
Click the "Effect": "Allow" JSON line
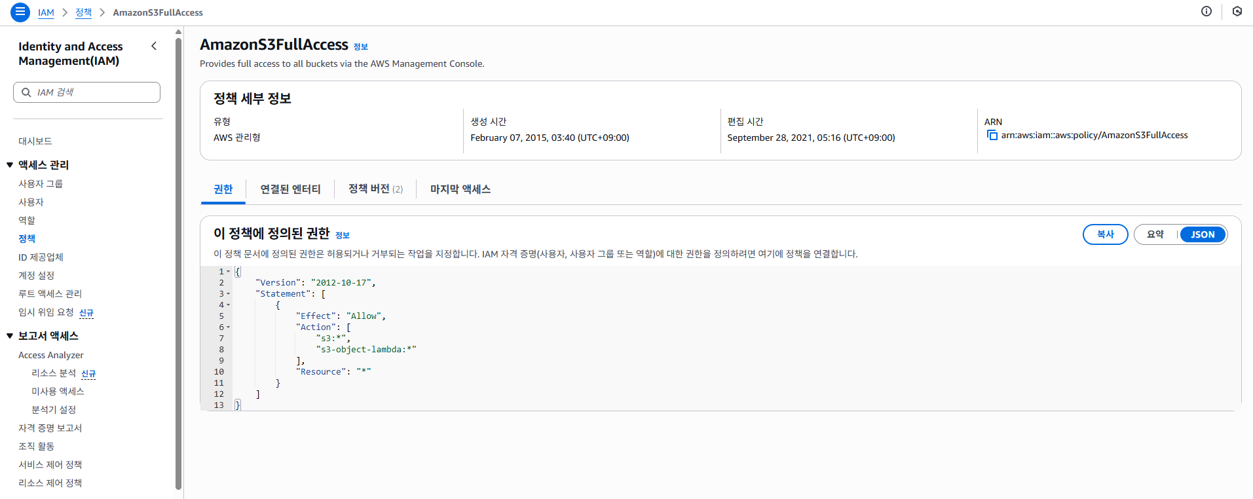341,316
